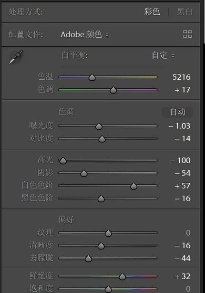Click the whites value +57
This screenshot has height=293, width=205.
[183, 186]
